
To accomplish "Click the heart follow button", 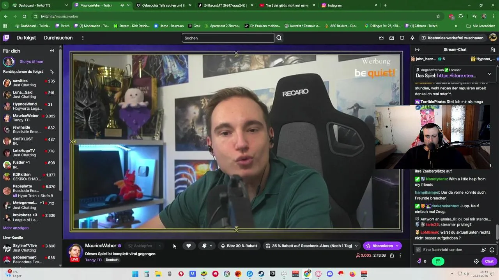I will (189, 246).
